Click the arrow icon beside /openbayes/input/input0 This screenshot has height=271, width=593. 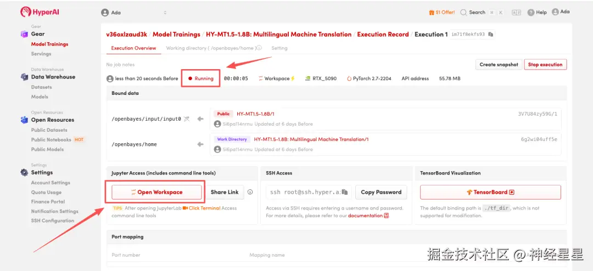tap(200, 119)
